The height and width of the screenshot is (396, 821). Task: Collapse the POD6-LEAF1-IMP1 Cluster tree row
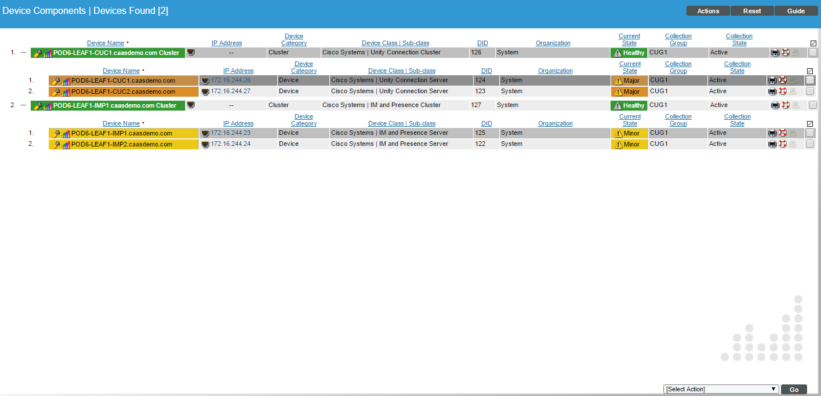click(x=23, y=105)
